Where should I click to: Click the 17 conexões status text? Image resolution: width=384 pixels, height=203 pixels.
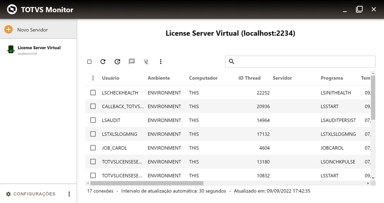pos(100,191)
